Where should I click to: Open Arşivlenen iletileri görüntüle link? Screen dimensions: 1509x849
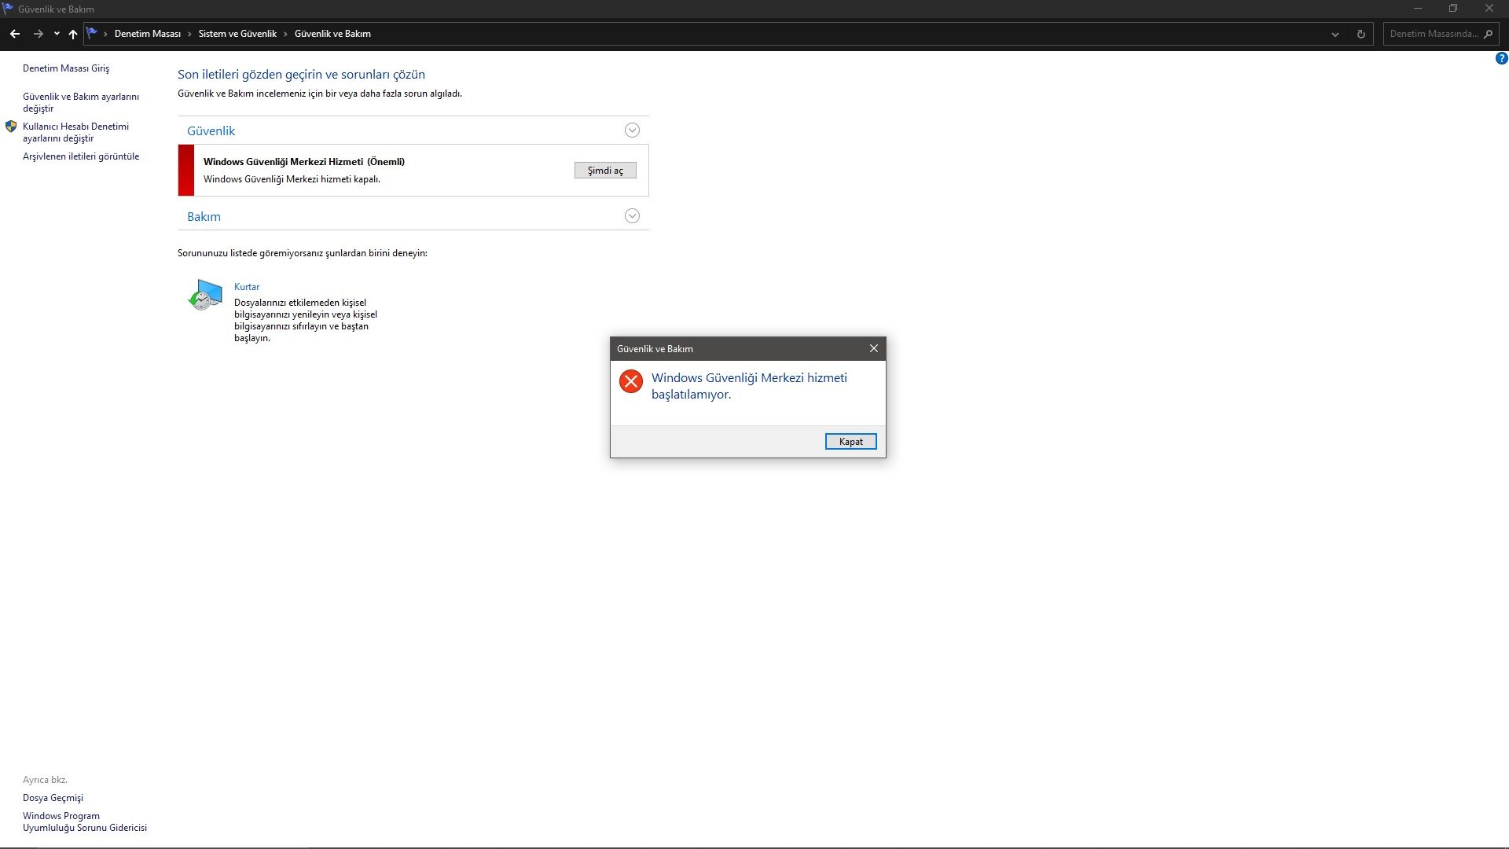click(x=81, y=156)
